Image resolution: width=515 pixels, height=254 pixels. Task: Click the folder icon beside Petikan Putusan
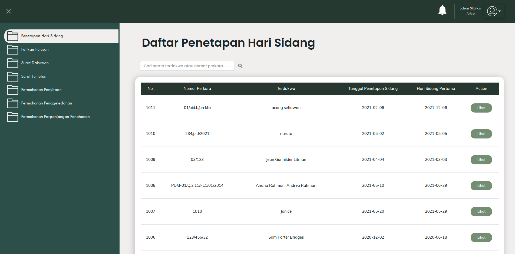pos(13,49)
